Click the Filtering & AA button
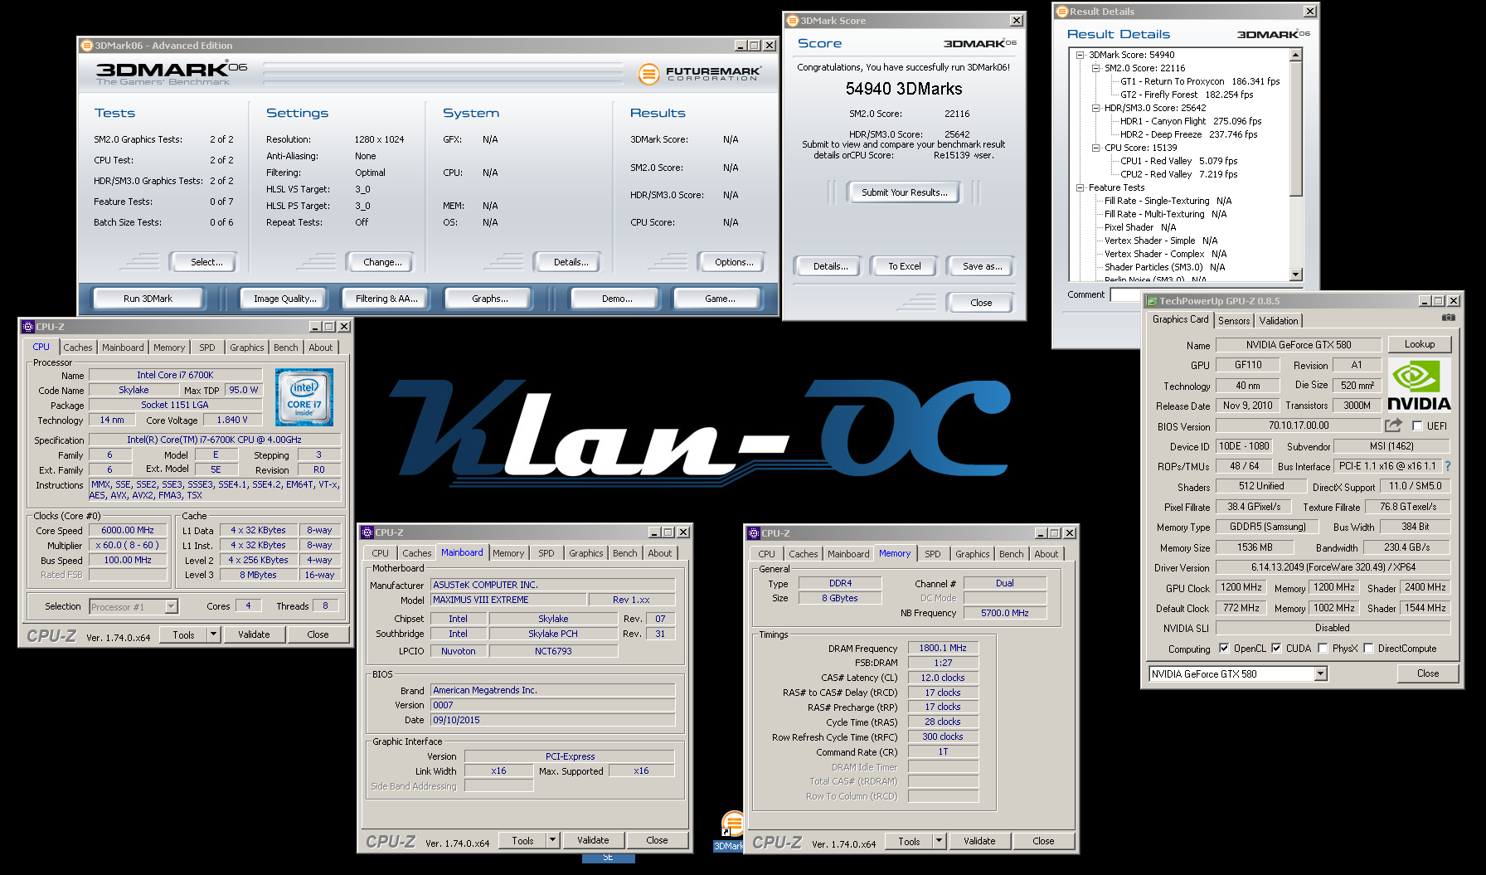The width and height of the screenshot is (1486, 875). pos(386,299)
